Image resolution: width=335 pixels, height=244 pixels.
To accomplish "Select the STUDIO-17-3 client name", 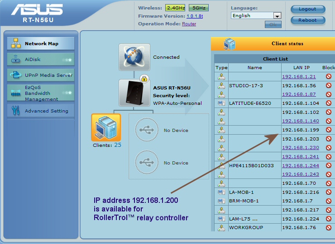I will 246,85.
